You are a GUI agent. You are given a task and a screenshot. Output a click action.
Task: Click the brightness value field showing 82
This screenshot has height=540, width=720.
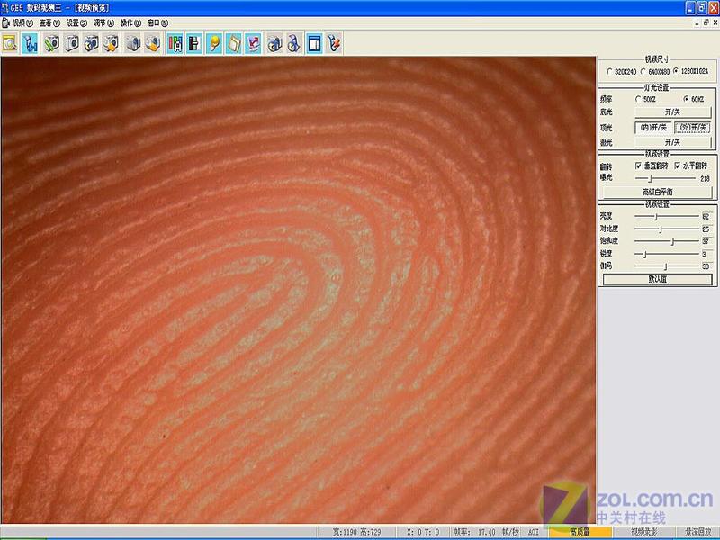707,216
